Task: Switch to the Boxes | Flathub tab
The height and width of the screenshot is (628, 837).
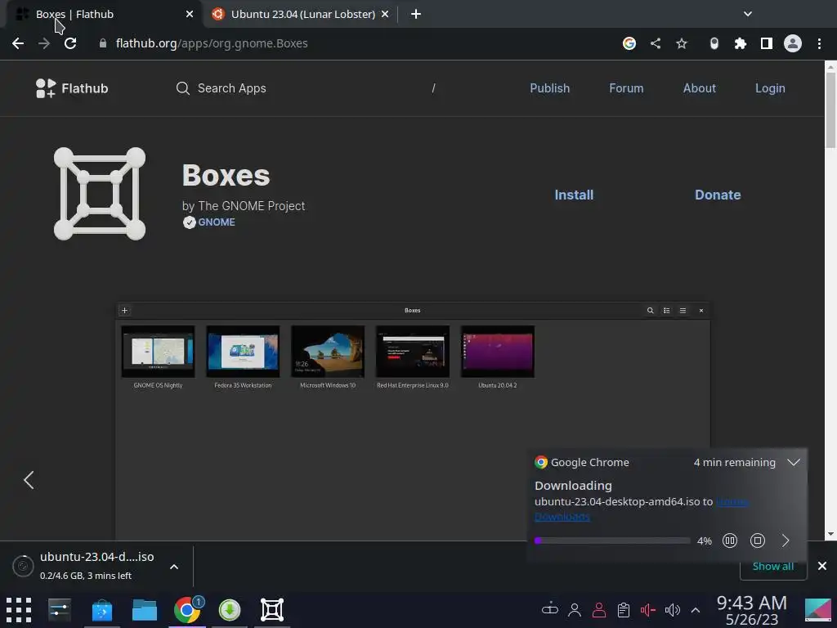Action: (x=101, y=14)
